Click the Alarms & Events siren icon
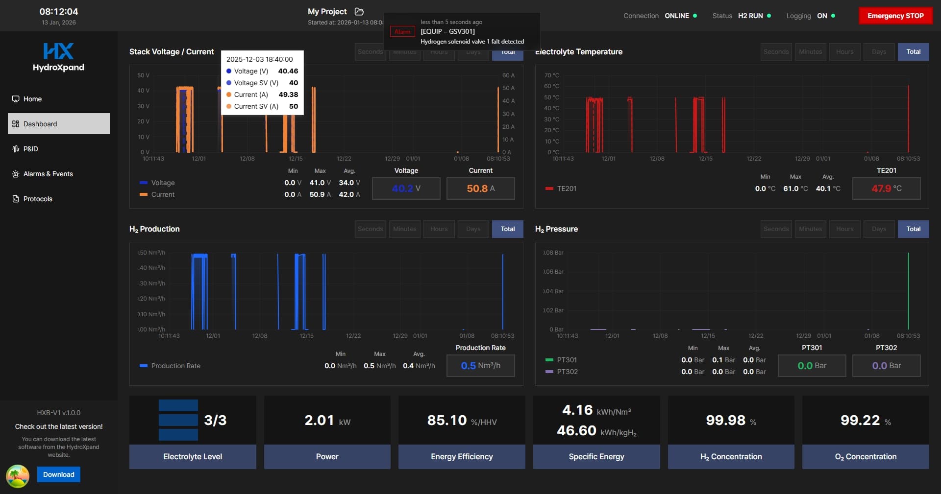Viewport: 941px width, 494px height. [16, 174]
